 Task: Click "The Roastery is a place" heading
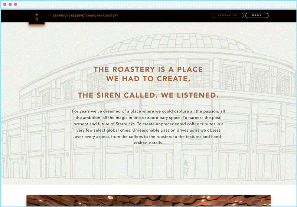click(148, 69)
